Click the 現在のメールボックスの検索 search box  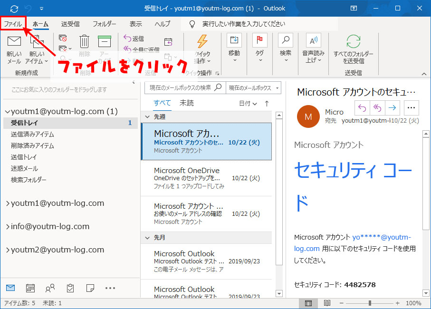(x=185, y=87)
